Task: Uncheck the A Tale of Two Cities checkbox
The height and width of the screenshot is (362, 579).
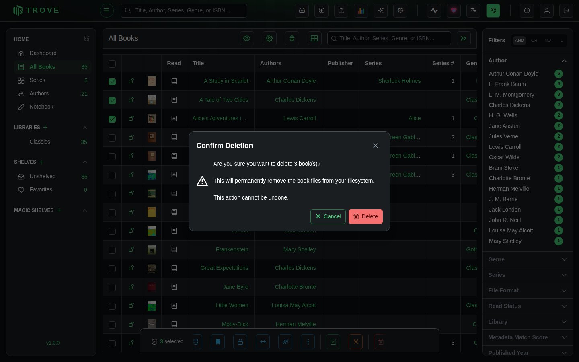Action: [112, 100]
